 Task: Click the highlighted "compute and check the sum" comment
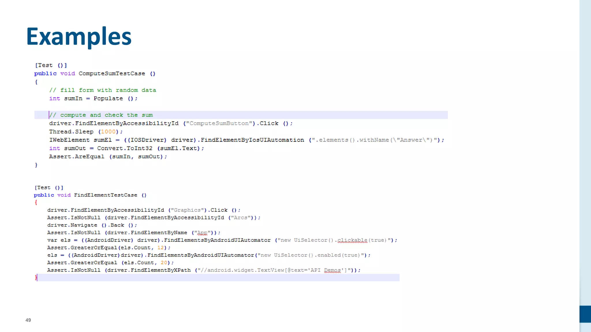tap(101, 115)
